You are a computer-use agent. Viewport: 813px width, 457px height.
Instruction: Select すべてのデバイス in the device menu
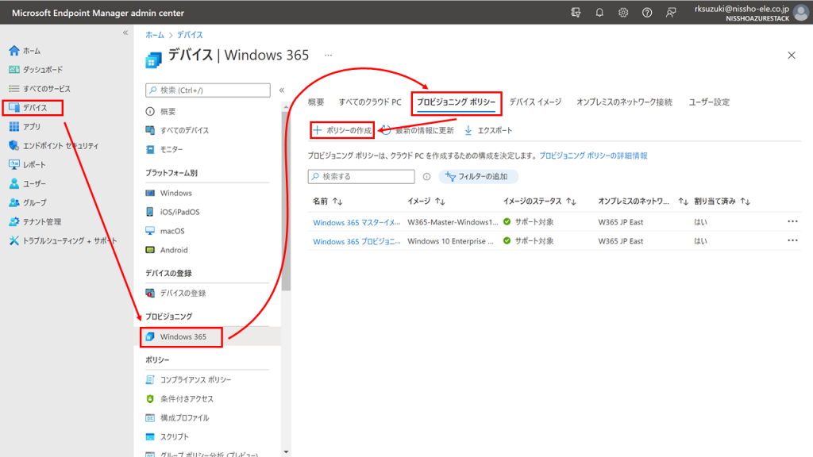coord(177,130)
